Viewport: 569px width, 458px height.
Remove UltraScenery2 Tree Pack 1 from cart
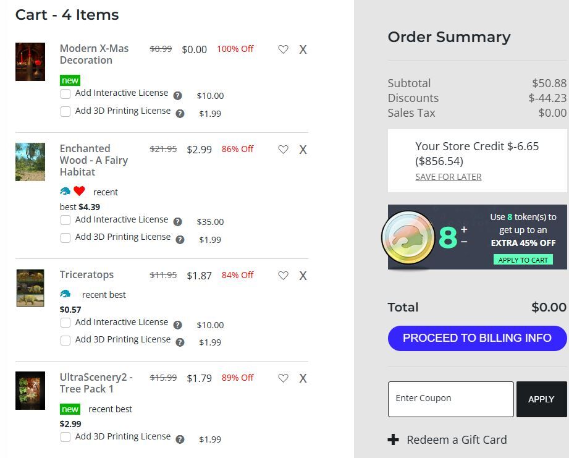(303, 378)
